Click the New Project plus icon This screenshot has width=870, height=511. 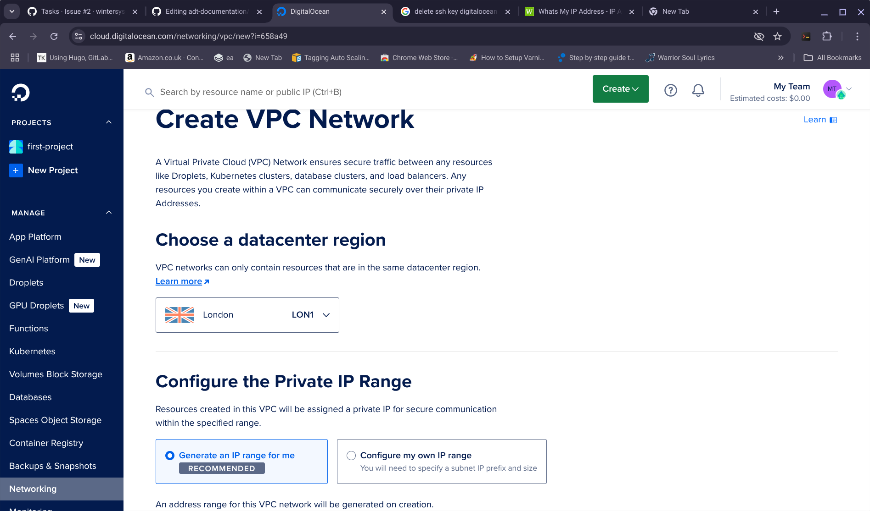pos(16,170)
